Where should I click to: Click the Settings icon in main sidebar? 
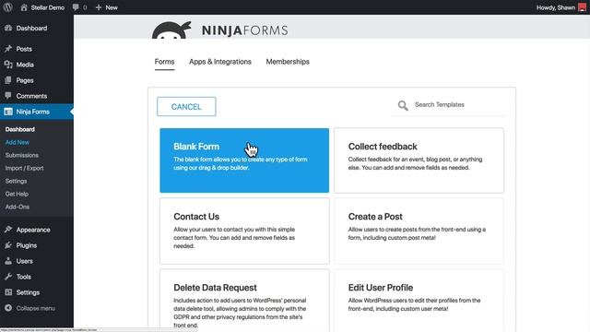8,292
